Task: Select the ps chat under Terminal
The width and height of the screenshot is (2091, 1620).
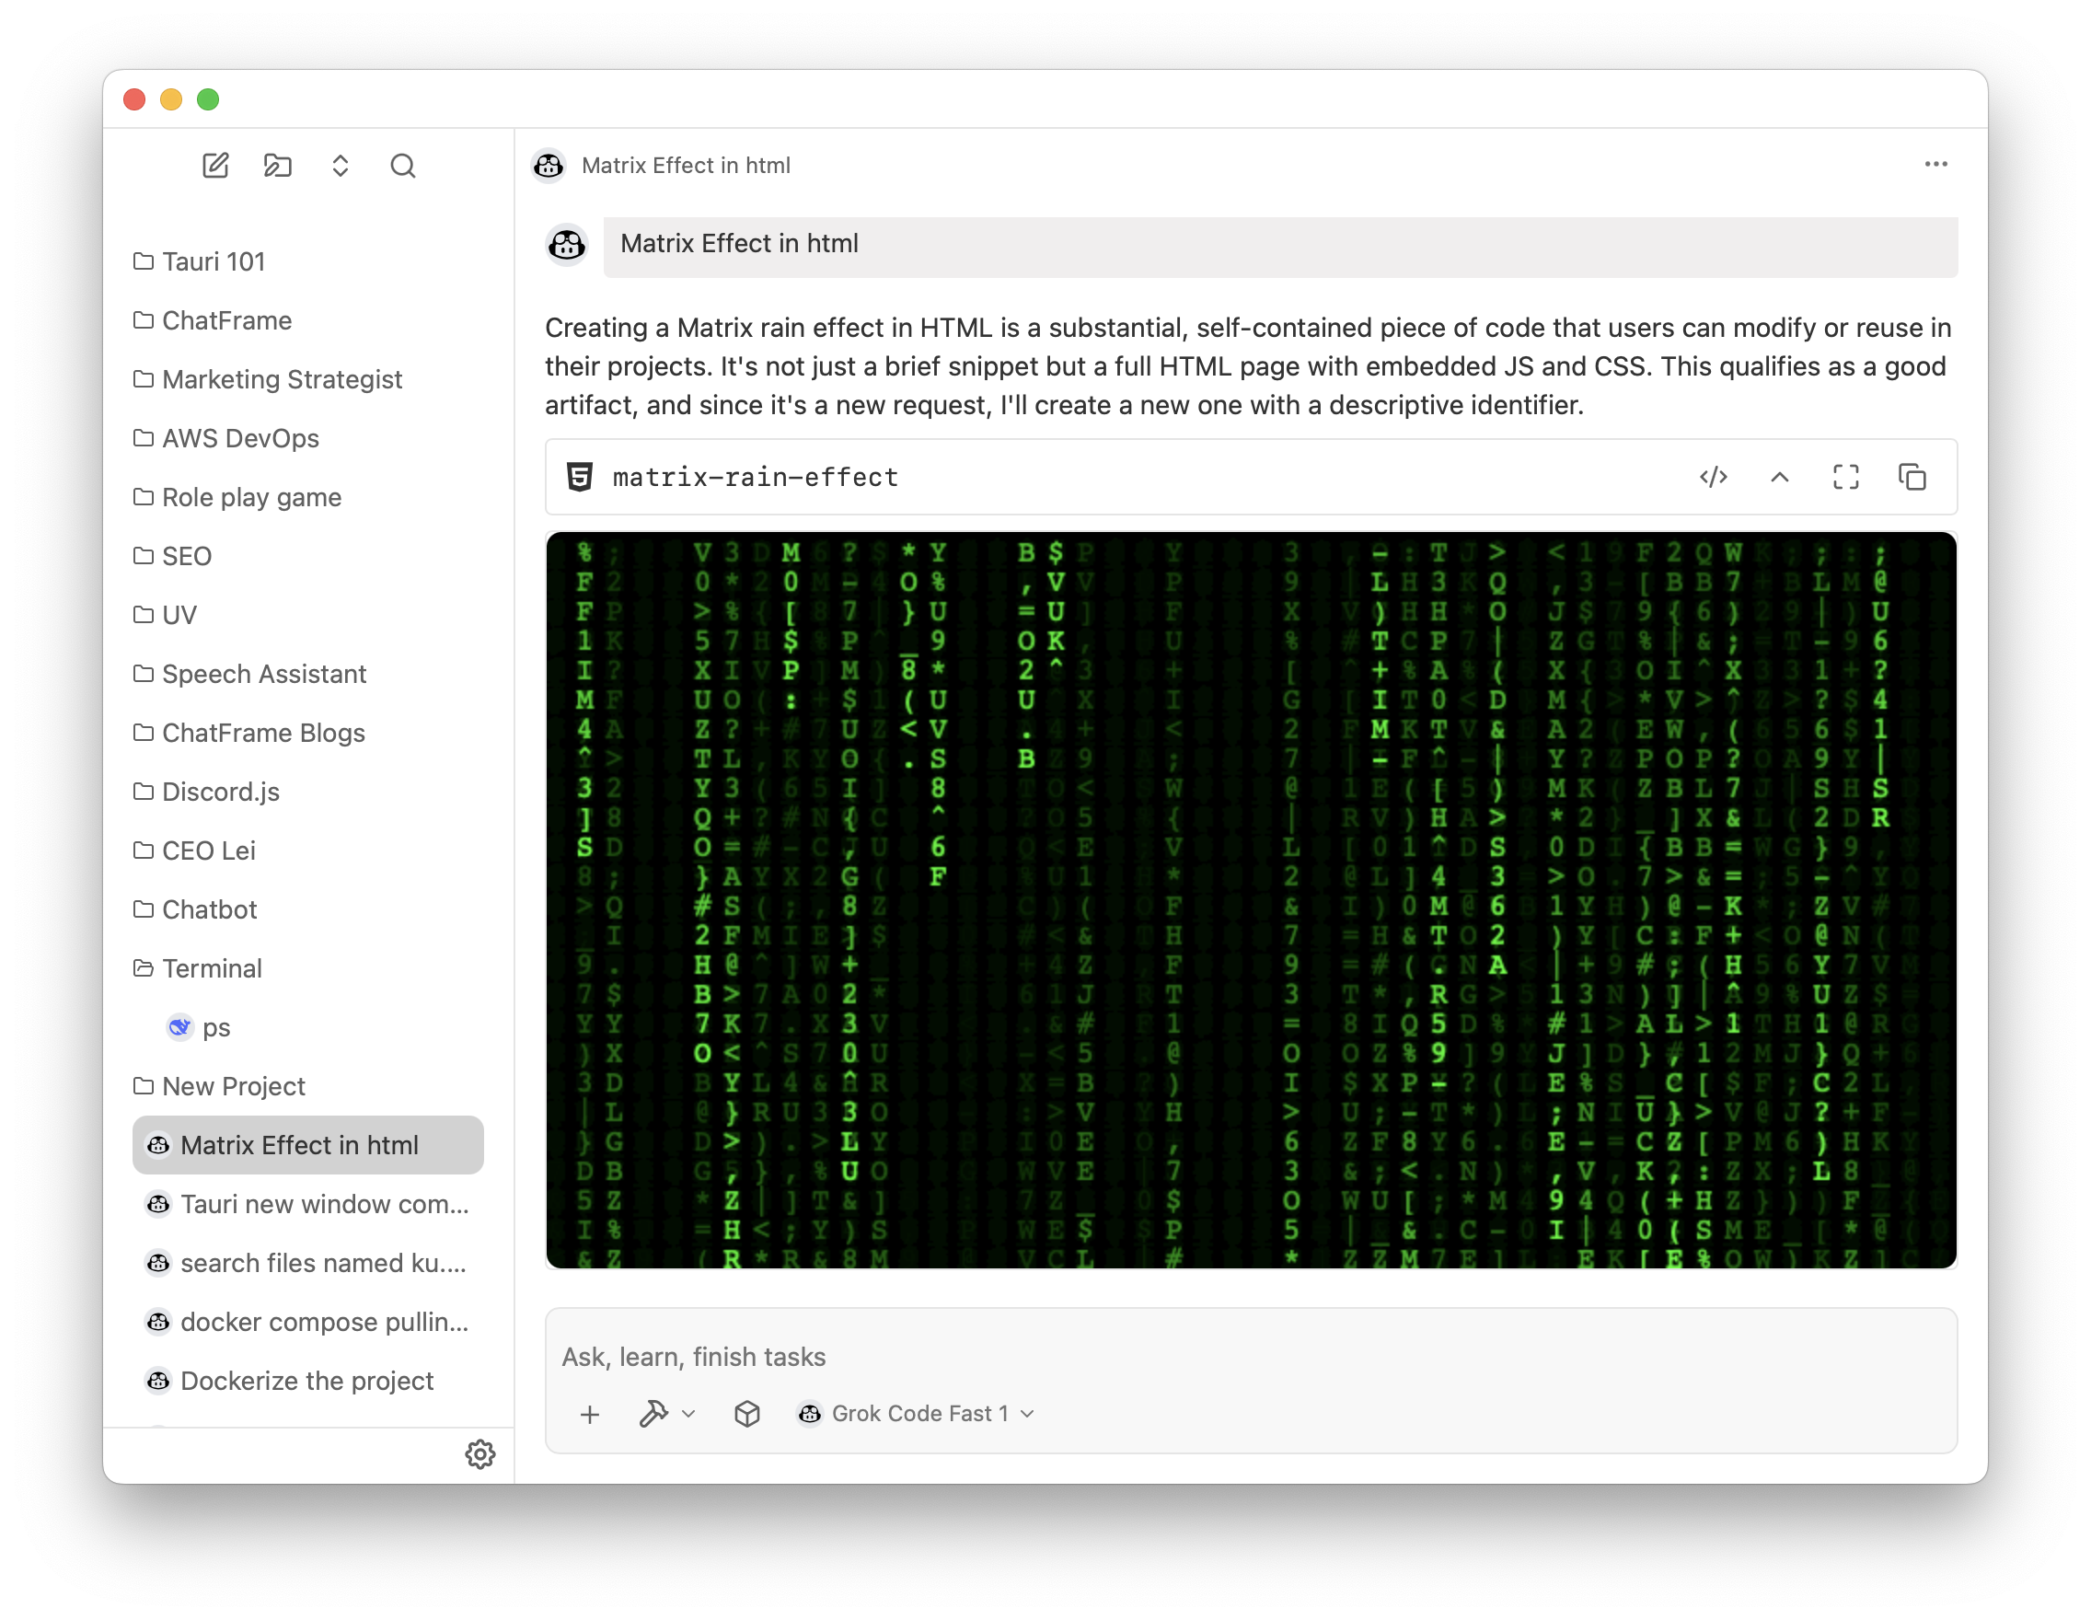Action: 215,1027
